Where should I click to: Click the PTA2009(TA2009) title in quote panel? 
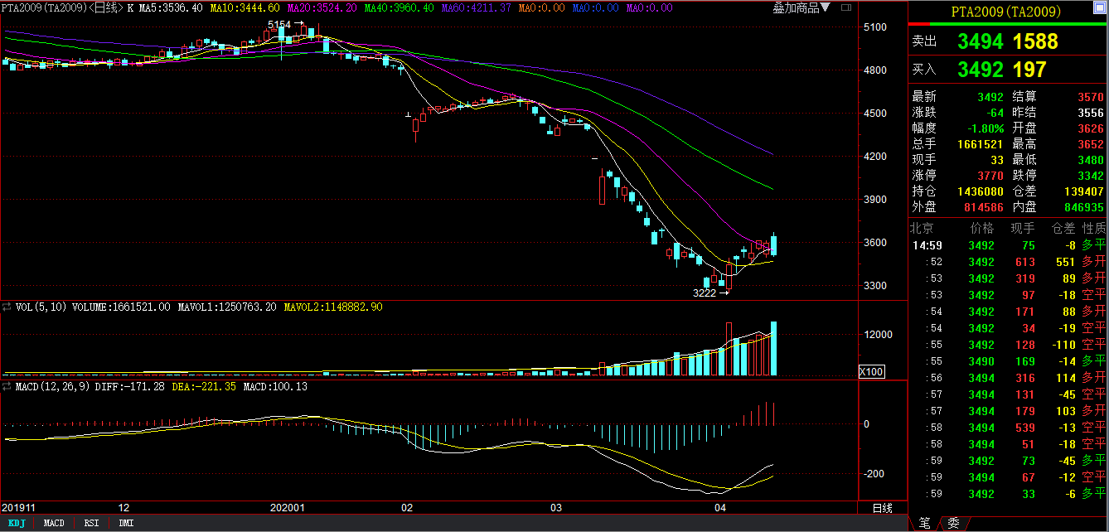tap(1007, 11)
